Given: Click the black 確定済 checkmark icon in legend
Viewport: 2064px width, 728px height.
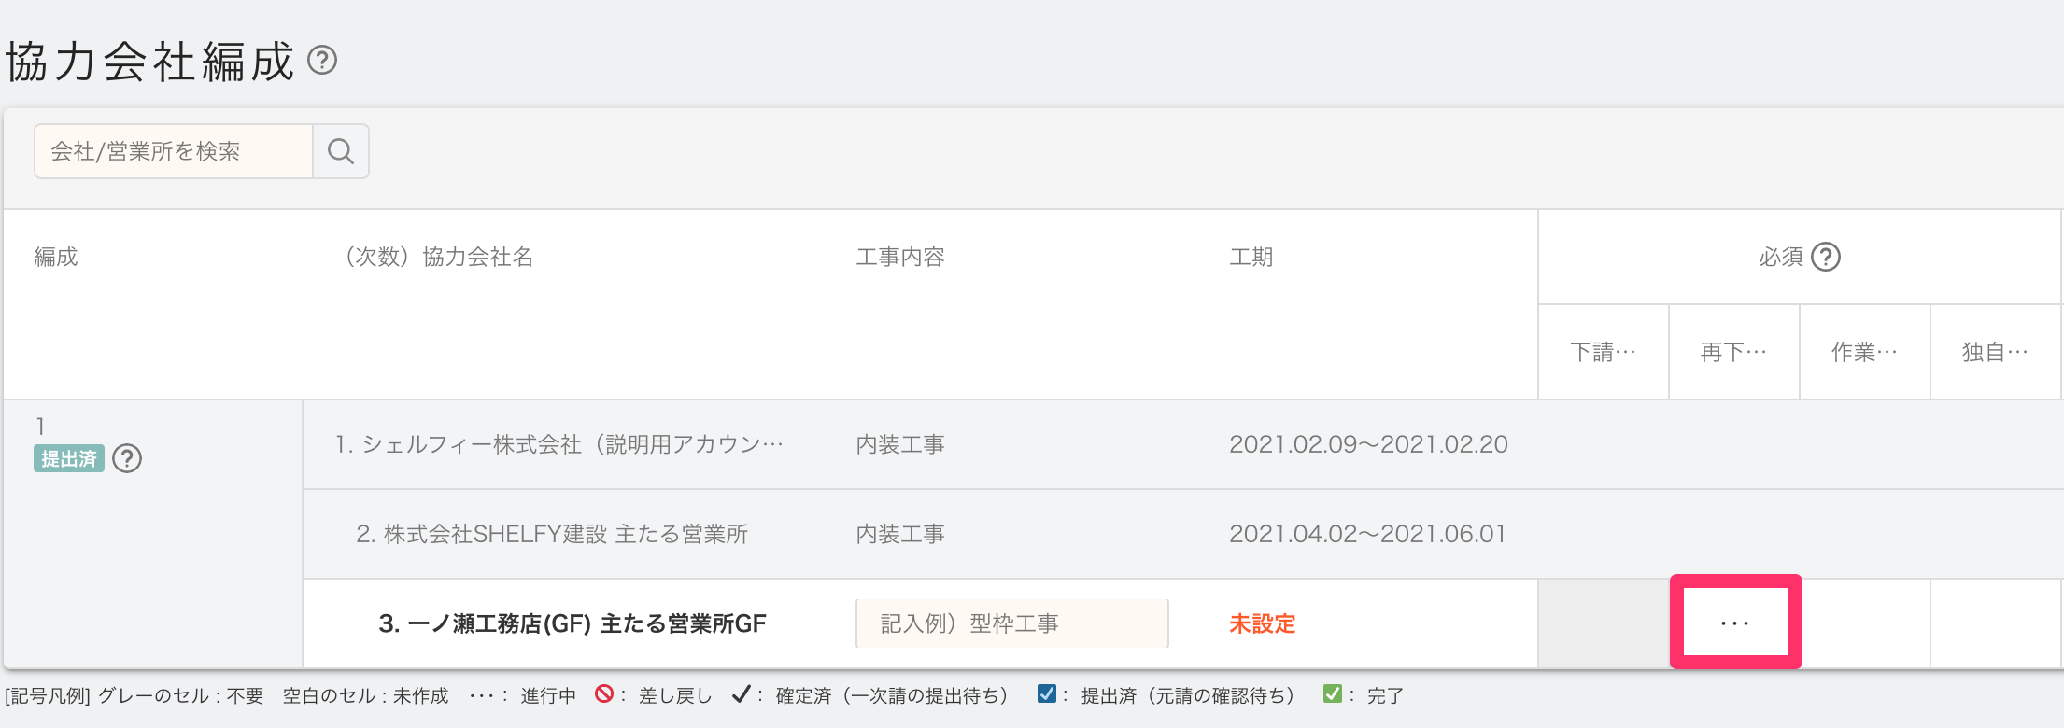Looking at the screenshot, I should 741,694.
